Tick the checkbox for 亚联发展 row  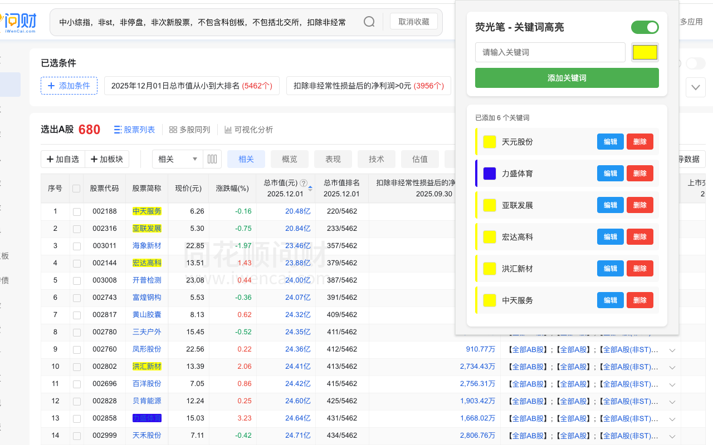coord(77,229)
